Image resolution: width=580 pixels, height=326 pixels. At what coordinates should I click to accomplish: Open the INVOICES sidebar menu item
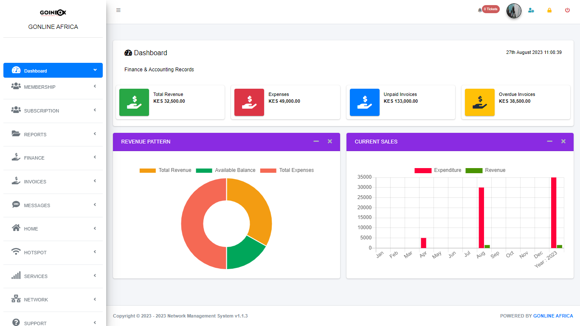pos(35,182)
